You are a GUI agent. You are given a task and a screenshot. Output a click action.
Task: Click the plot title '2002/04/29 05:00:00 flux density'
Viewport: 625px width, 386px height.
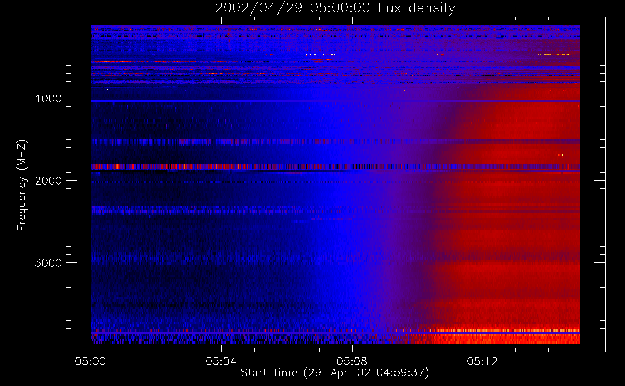coord(335,8)
